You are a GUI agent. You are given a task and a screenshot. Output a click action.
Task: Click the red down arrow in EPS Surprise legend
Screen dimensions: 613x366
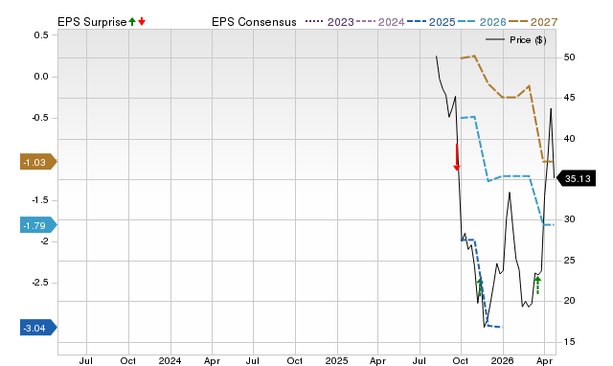142,21
